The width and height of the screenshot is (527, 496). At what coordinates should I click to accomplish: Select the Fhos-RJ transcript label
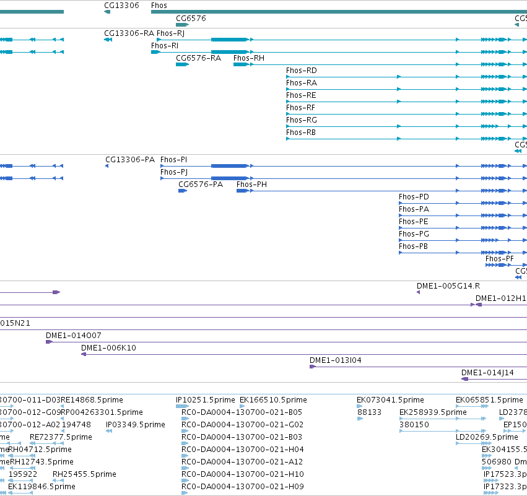tap(170, 33)
